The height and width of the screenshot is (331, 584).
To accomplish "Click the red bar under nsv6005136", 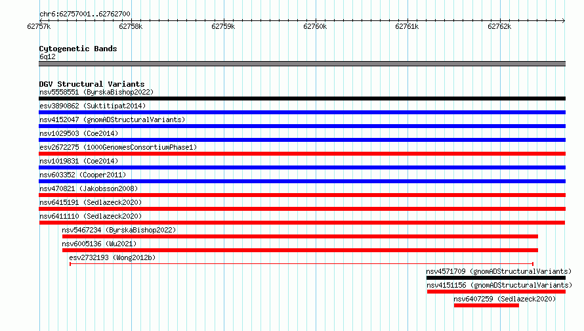I will click(300, 250).
